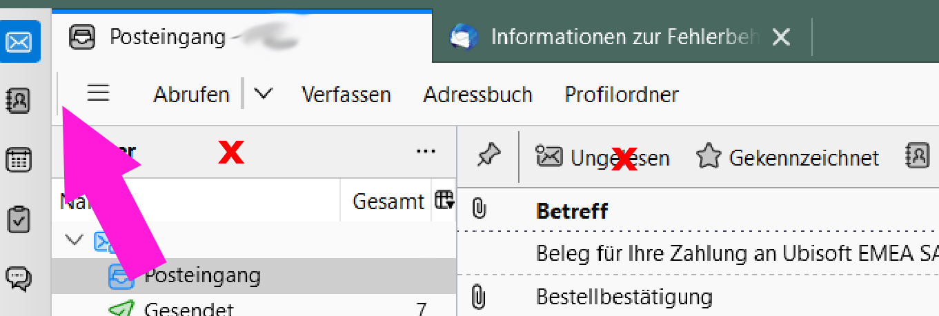Image resolution: width=939 pixels, height=316 pixels.
Task: Toggle the Gekennzeichnet quick filter
Action: tap(787, 158)
